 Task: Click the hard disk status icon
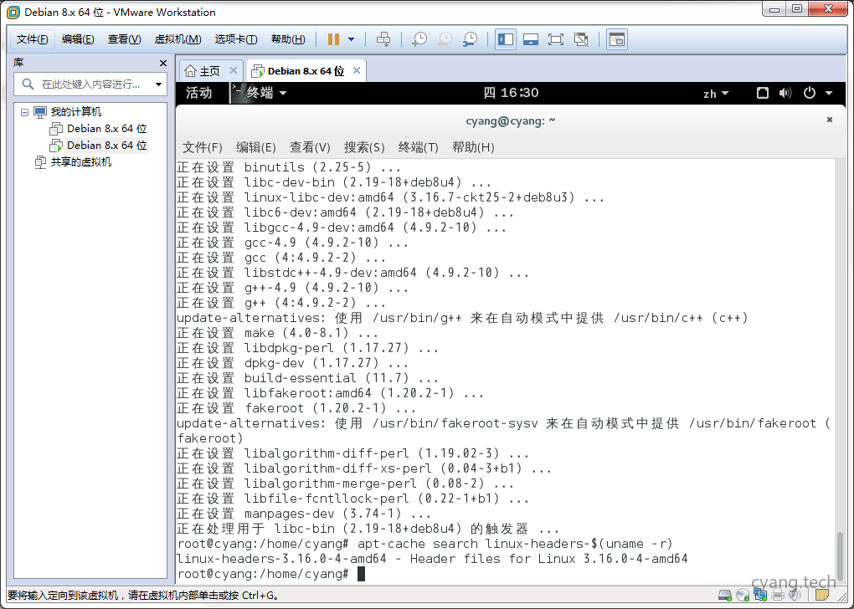(x=723, y=595)
